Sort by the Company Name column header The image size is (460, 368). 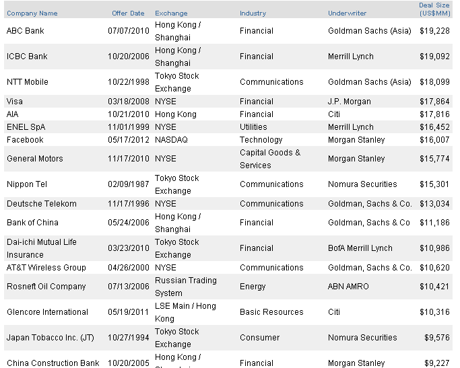tap(32, 13)
